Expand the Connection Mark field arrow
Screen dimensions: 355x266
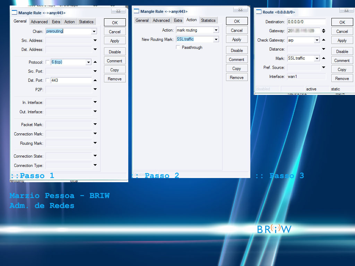[x=95, y=133]
